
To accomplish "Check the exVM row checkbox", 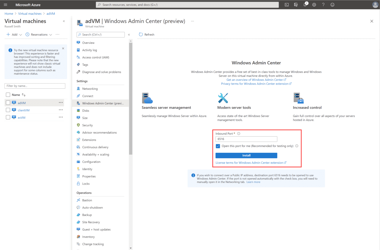I will tap(8, 117).
